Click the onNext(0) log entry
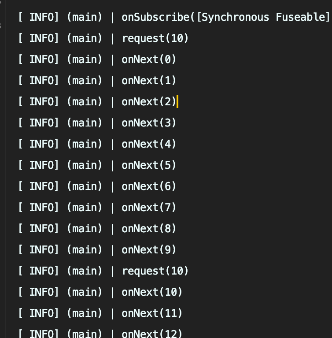This screenshot has height=338, width=332. point(149,59)
